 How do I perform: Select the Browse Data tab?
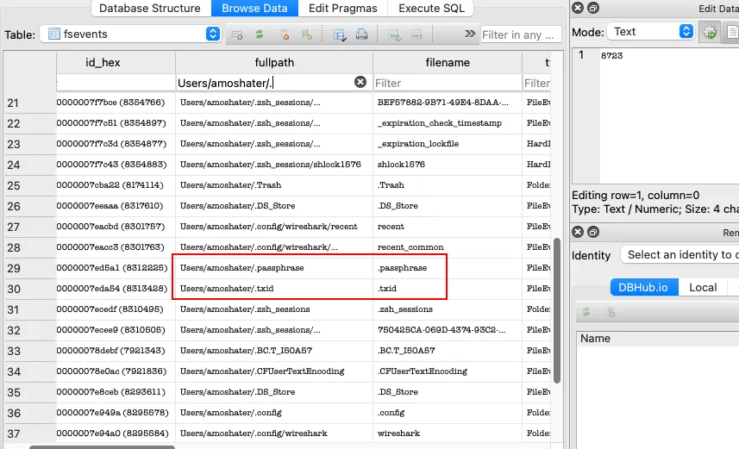(254, 8)
